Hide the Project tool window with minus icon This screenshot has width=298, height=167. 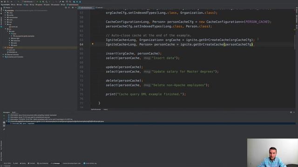point(75,7)
